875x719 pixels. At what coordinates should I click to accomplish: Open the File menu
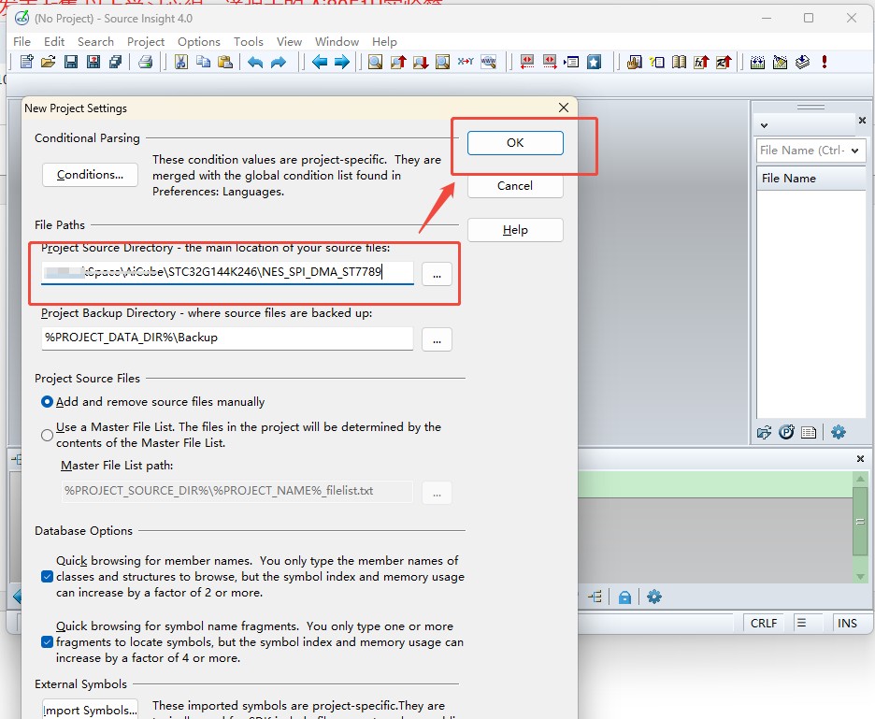(22, 42)
